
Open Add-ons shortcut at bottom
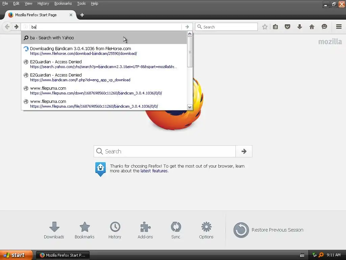145,230
